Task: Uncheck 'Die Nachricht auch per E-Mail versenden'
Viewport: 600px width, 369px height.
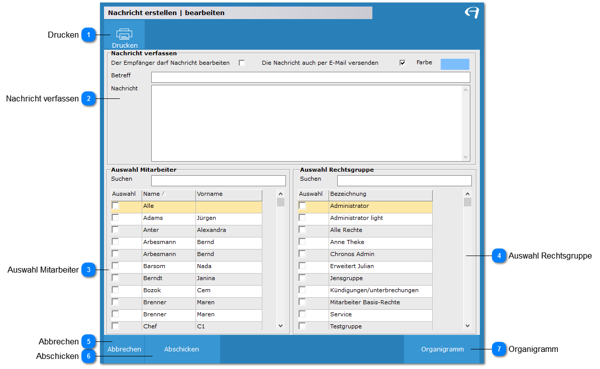Action: click(x=403, y=63)
